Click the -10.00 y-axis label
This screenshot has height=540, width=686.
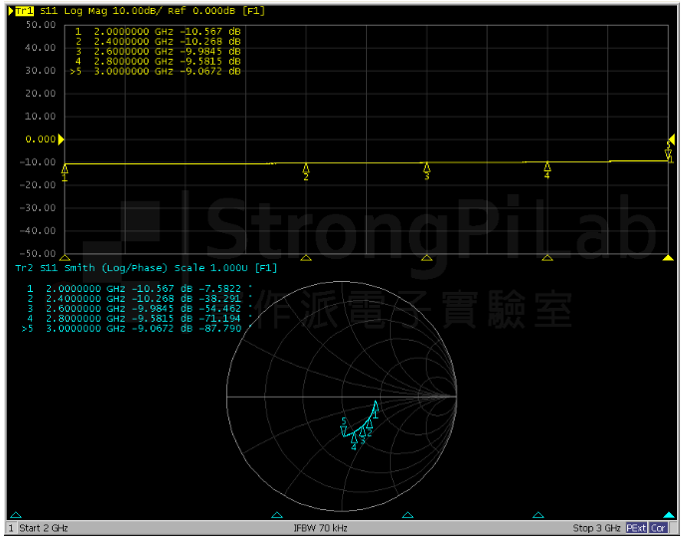tap(38, 162)
